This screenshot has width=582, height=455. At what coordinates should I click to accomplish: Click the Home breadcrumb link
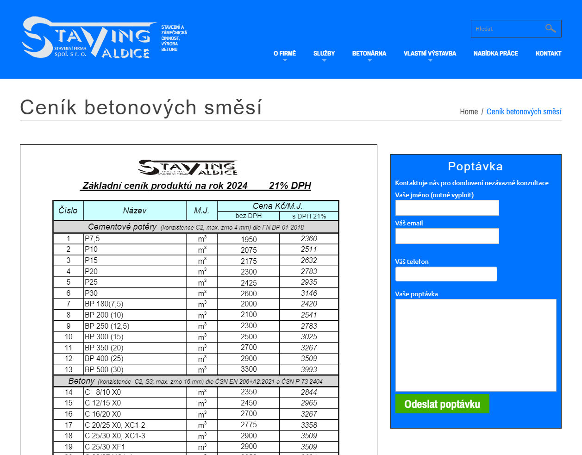pos(469,112)
